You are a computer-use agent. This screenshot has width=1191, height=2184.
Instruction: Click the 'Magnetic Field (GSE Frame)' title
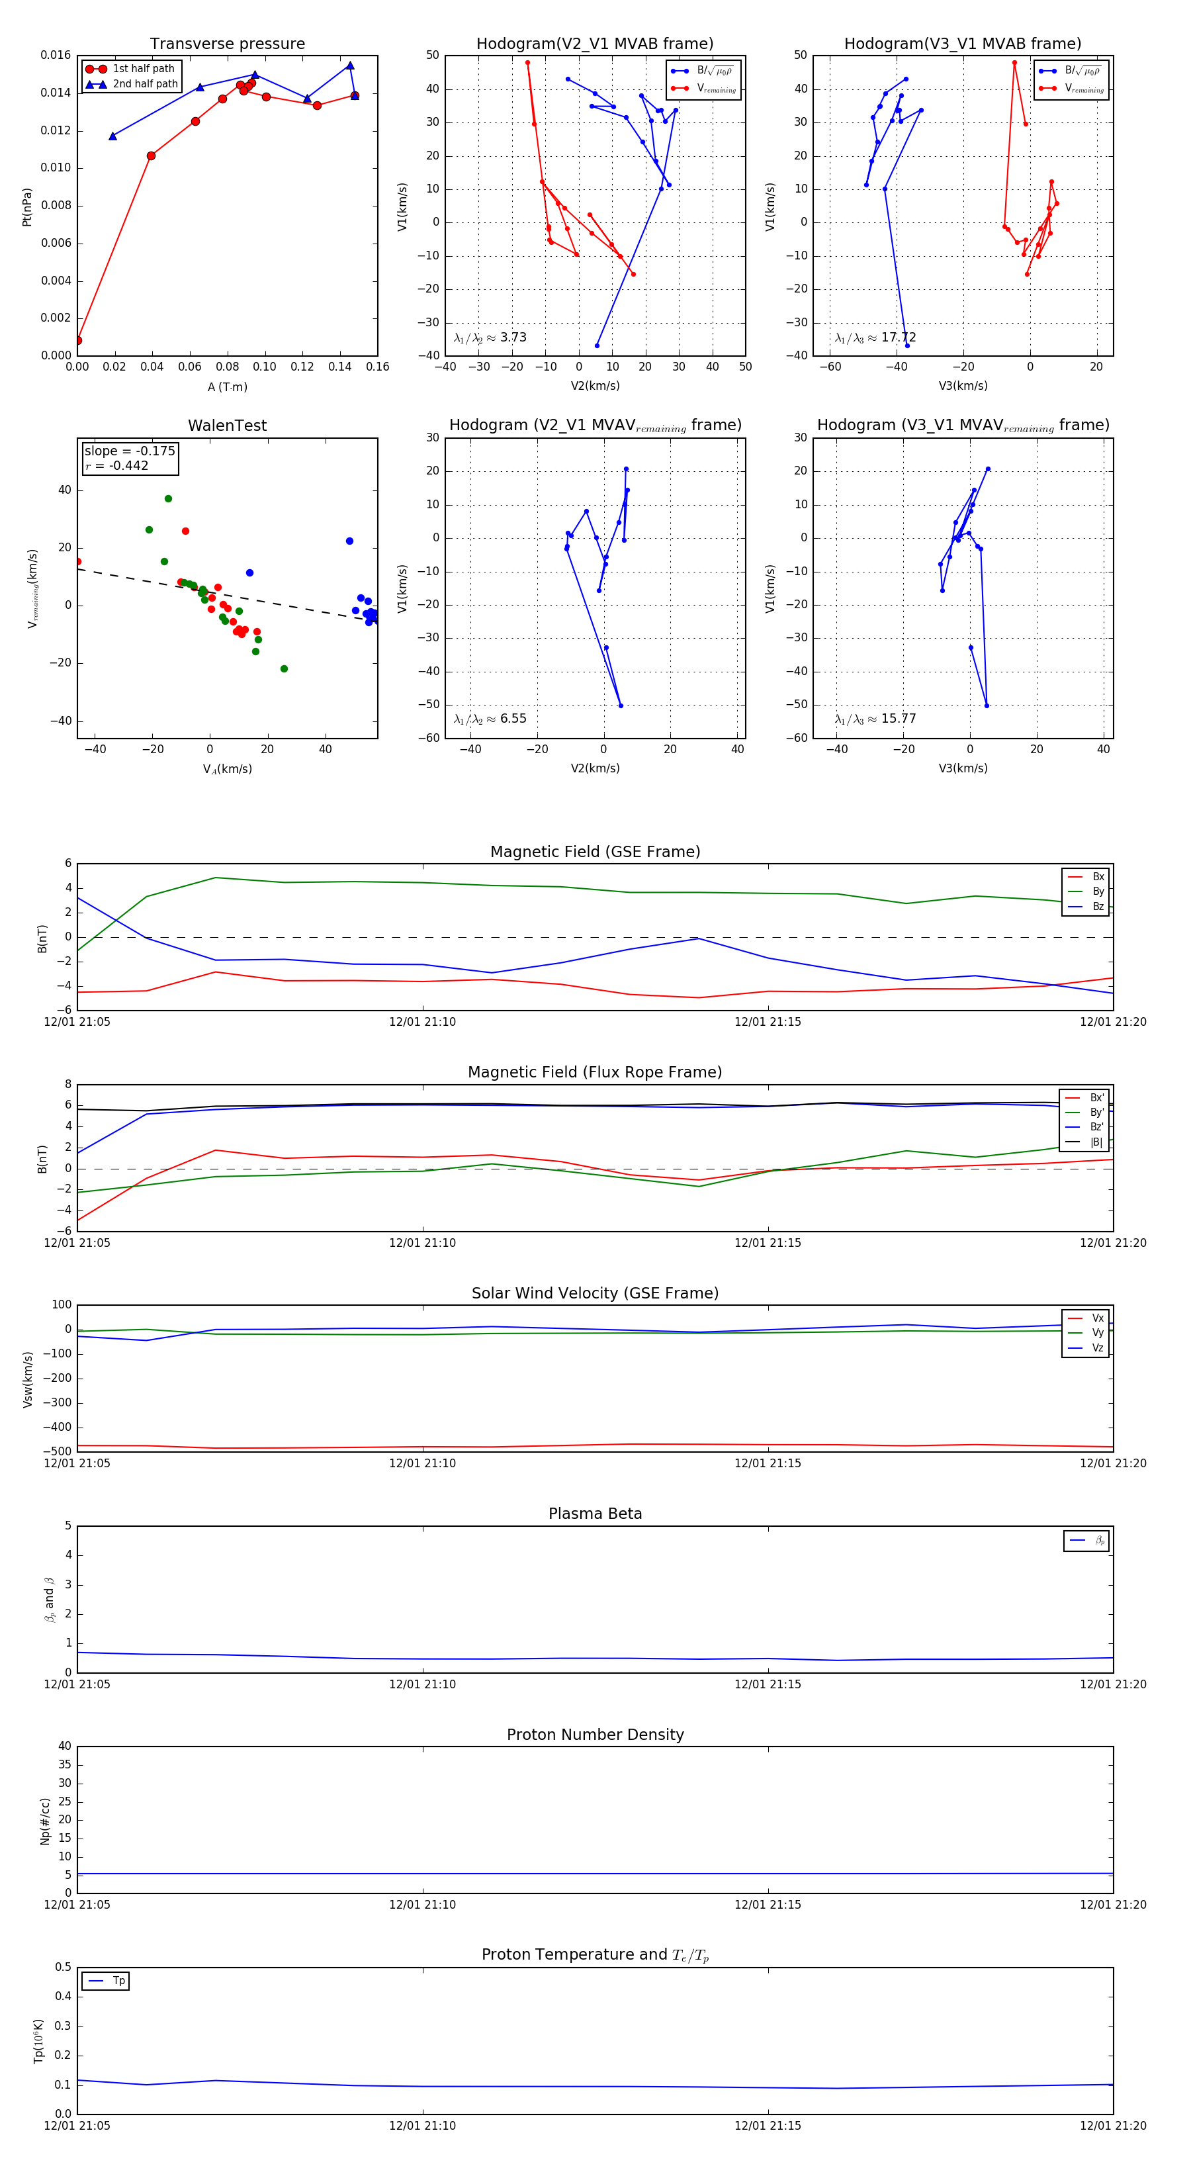point(595,852)
